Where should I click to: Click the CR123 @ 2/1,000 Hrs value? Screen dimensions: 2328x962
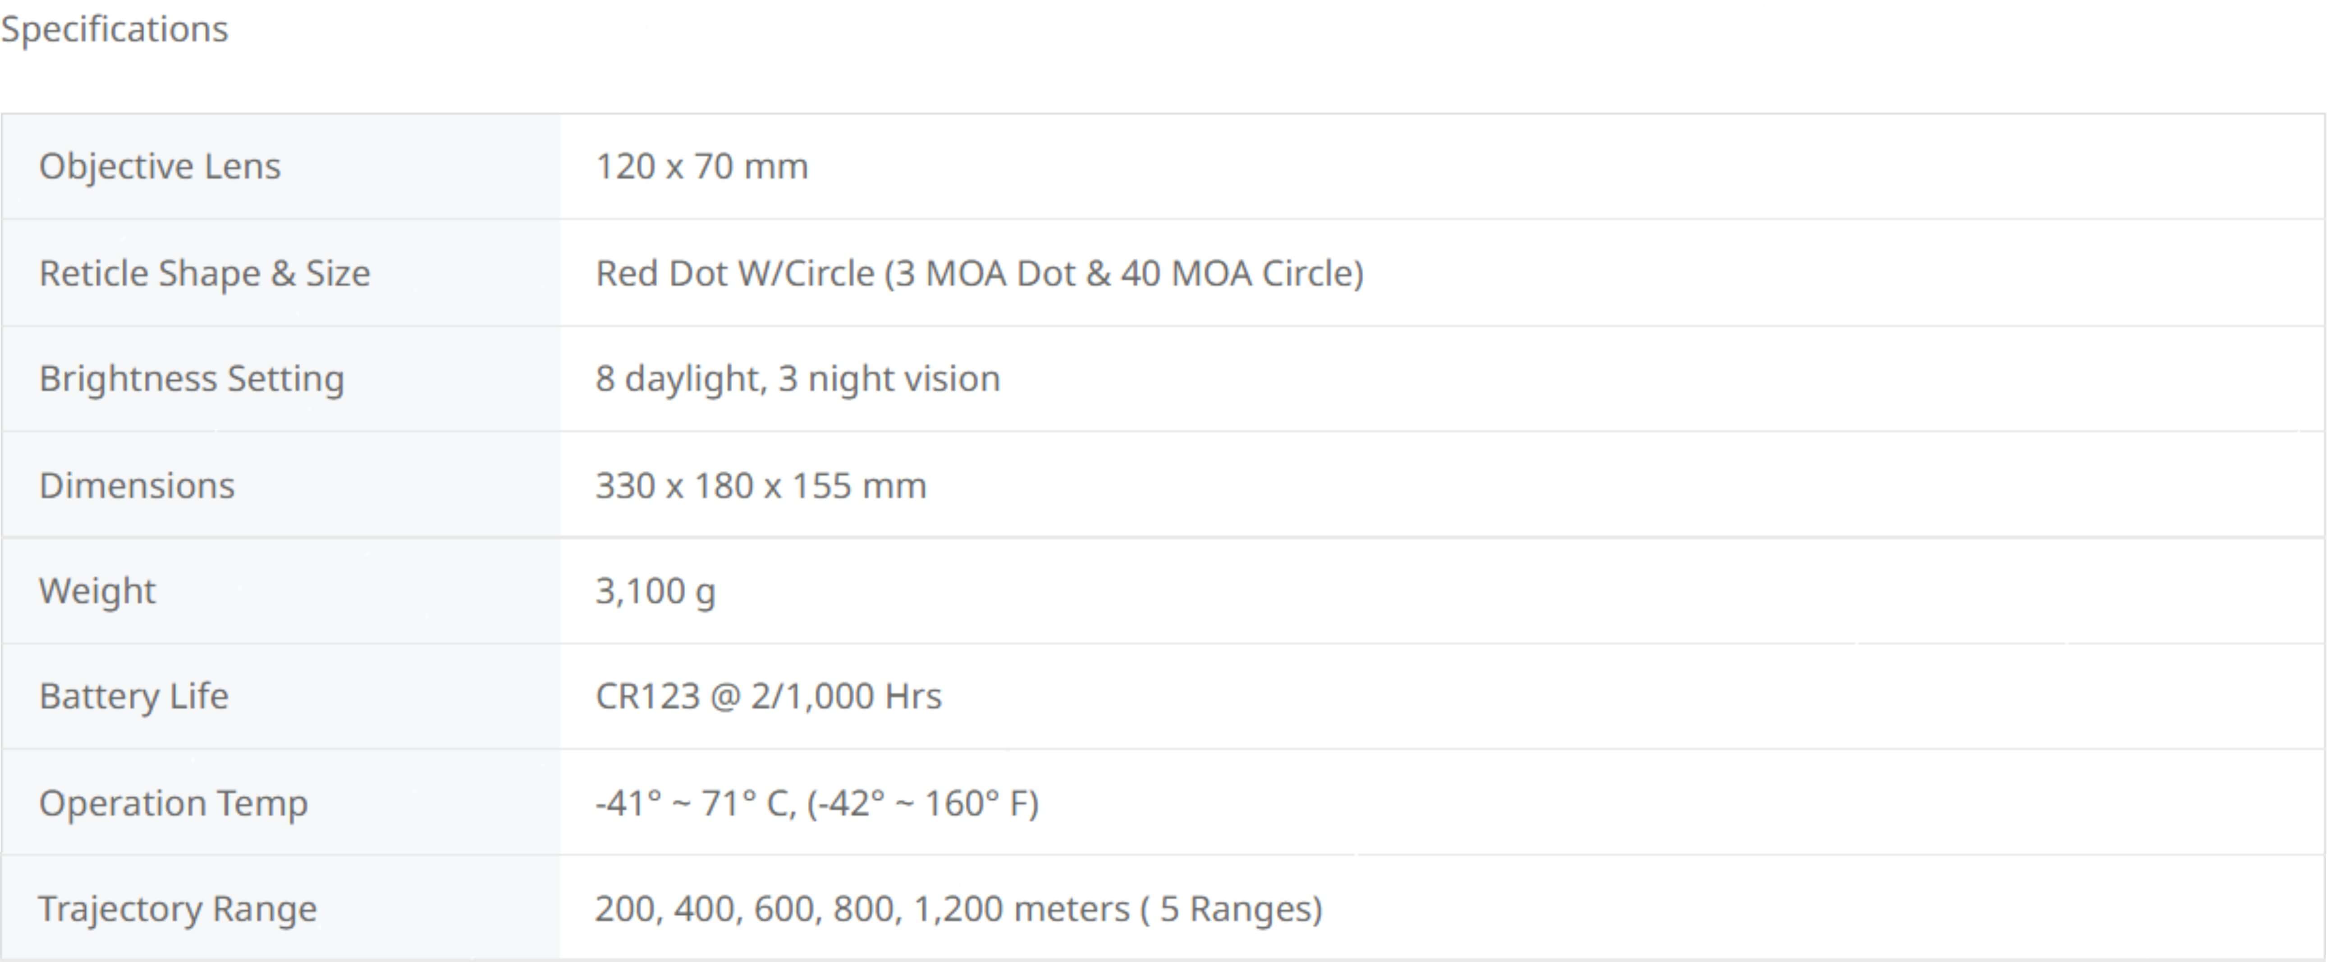point(768,697)
